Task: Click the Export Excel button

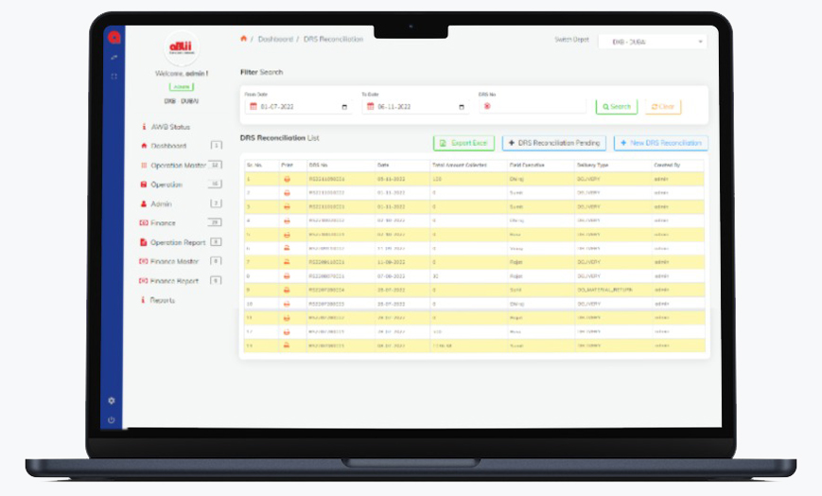Action: [x=463, y=143]
